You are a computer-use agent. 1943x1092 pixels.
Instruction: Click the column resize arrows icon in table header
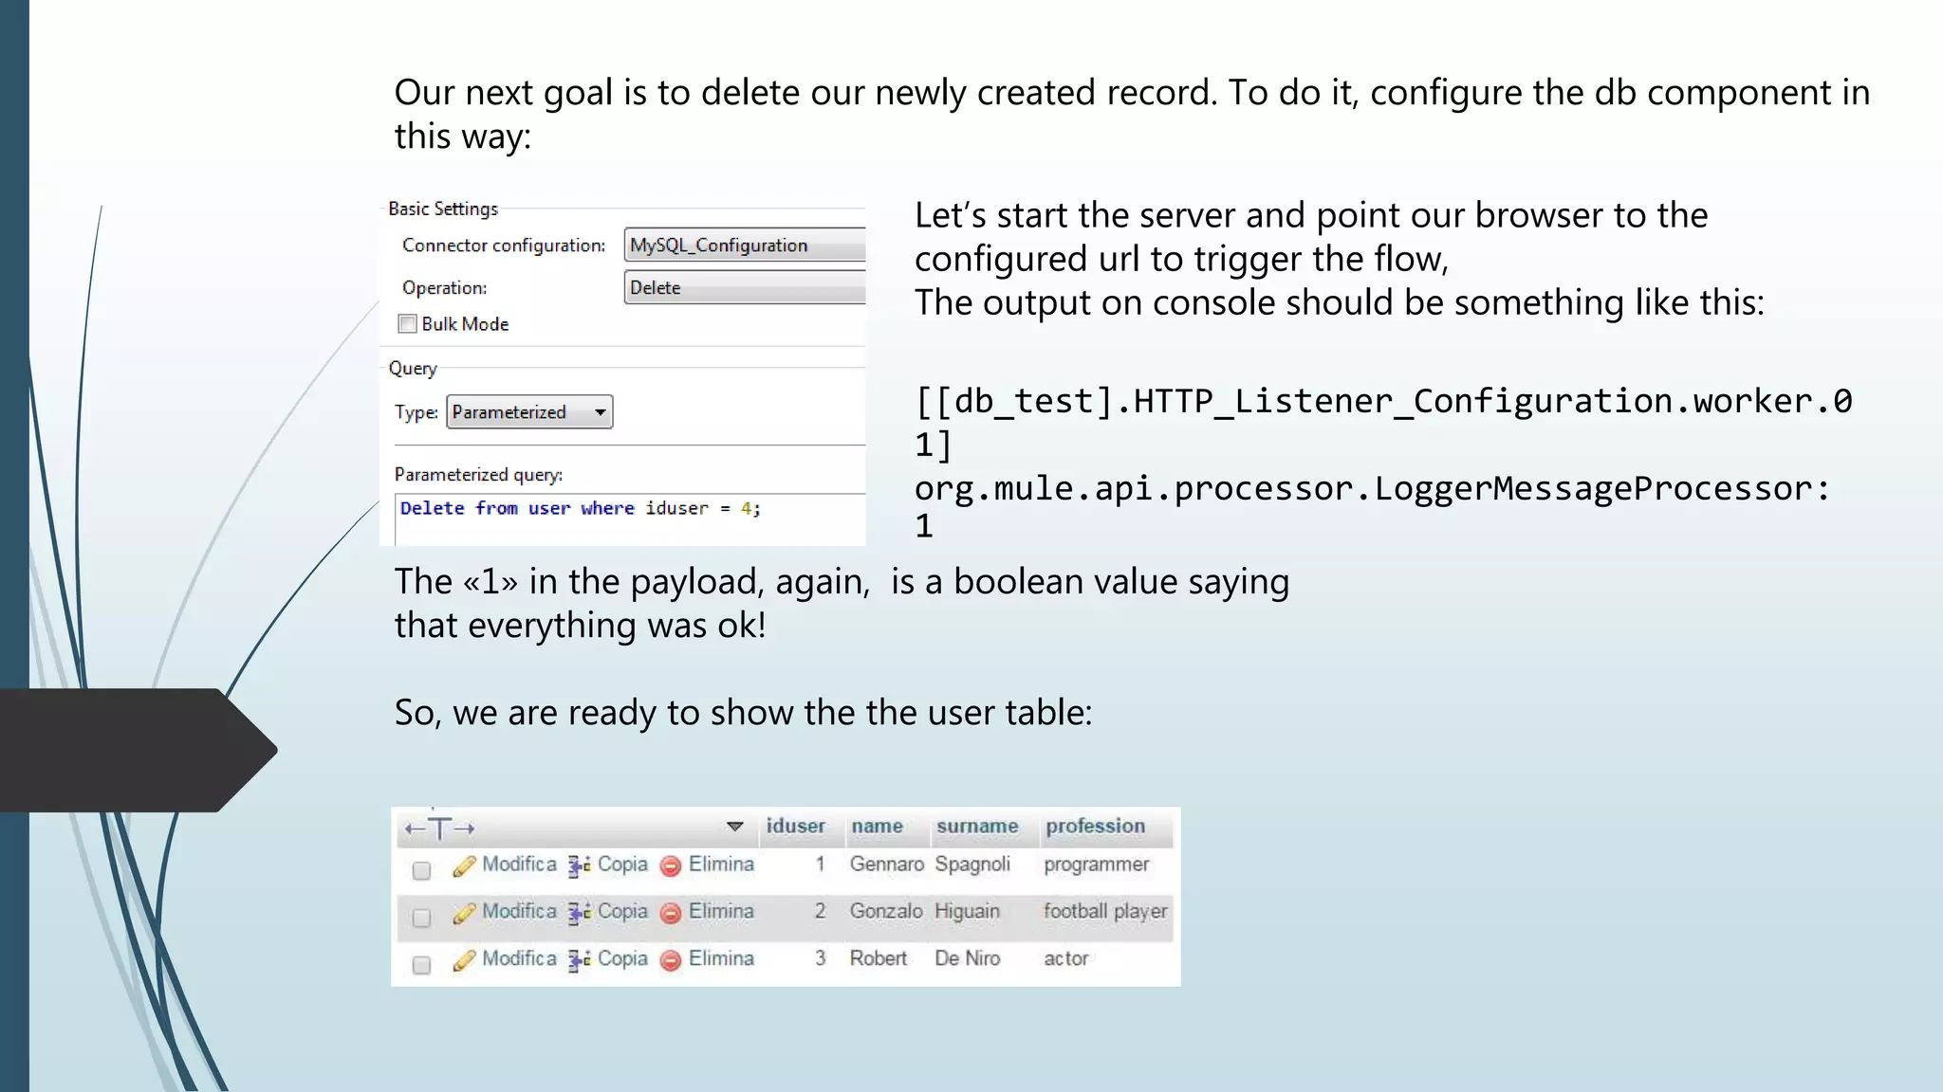point(439,828)
